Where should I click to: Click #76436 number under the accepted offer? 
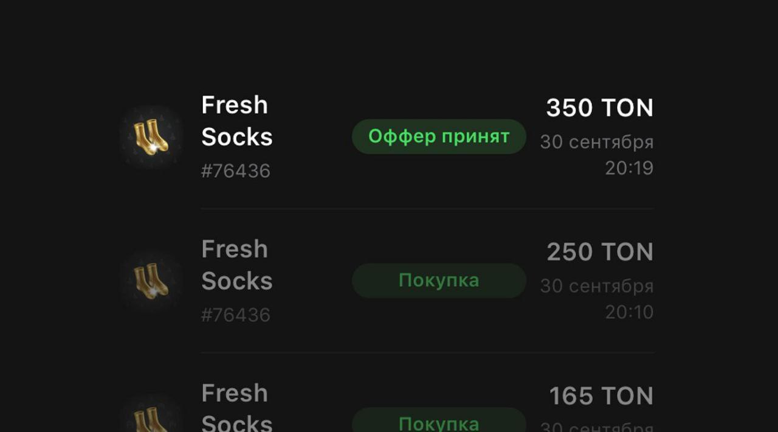[236, 171]
